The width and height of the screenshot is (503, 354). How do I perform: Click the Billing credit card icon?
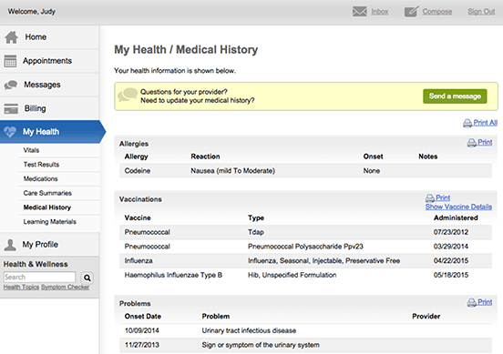click(x=11, y=108)
